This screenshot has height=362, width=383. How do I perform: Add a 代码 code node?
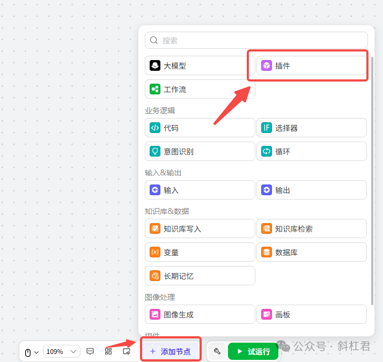(x=200, y=128)
